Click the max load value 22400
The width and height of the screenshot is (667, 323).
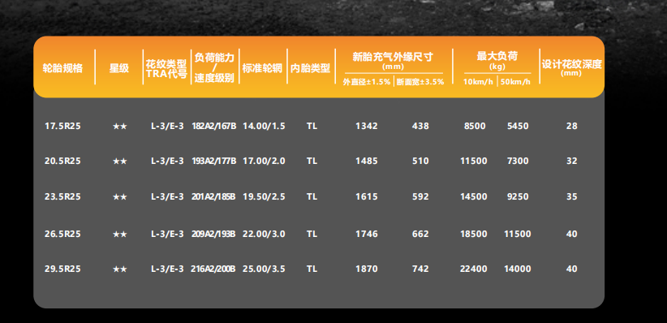point(472,269)
